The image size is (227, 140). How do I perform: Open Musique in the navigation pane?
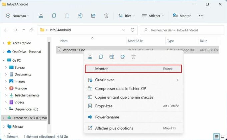pos(21,88)
